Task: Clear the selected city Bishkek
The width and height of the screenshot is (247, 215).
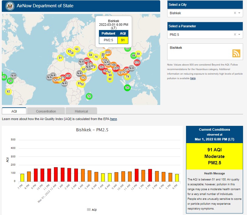Action: 235,13
